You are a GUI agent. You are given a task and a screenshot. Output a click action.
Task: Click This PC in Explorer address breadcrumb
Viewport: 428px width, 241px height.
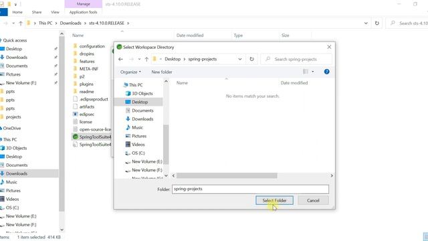[45, 23]
